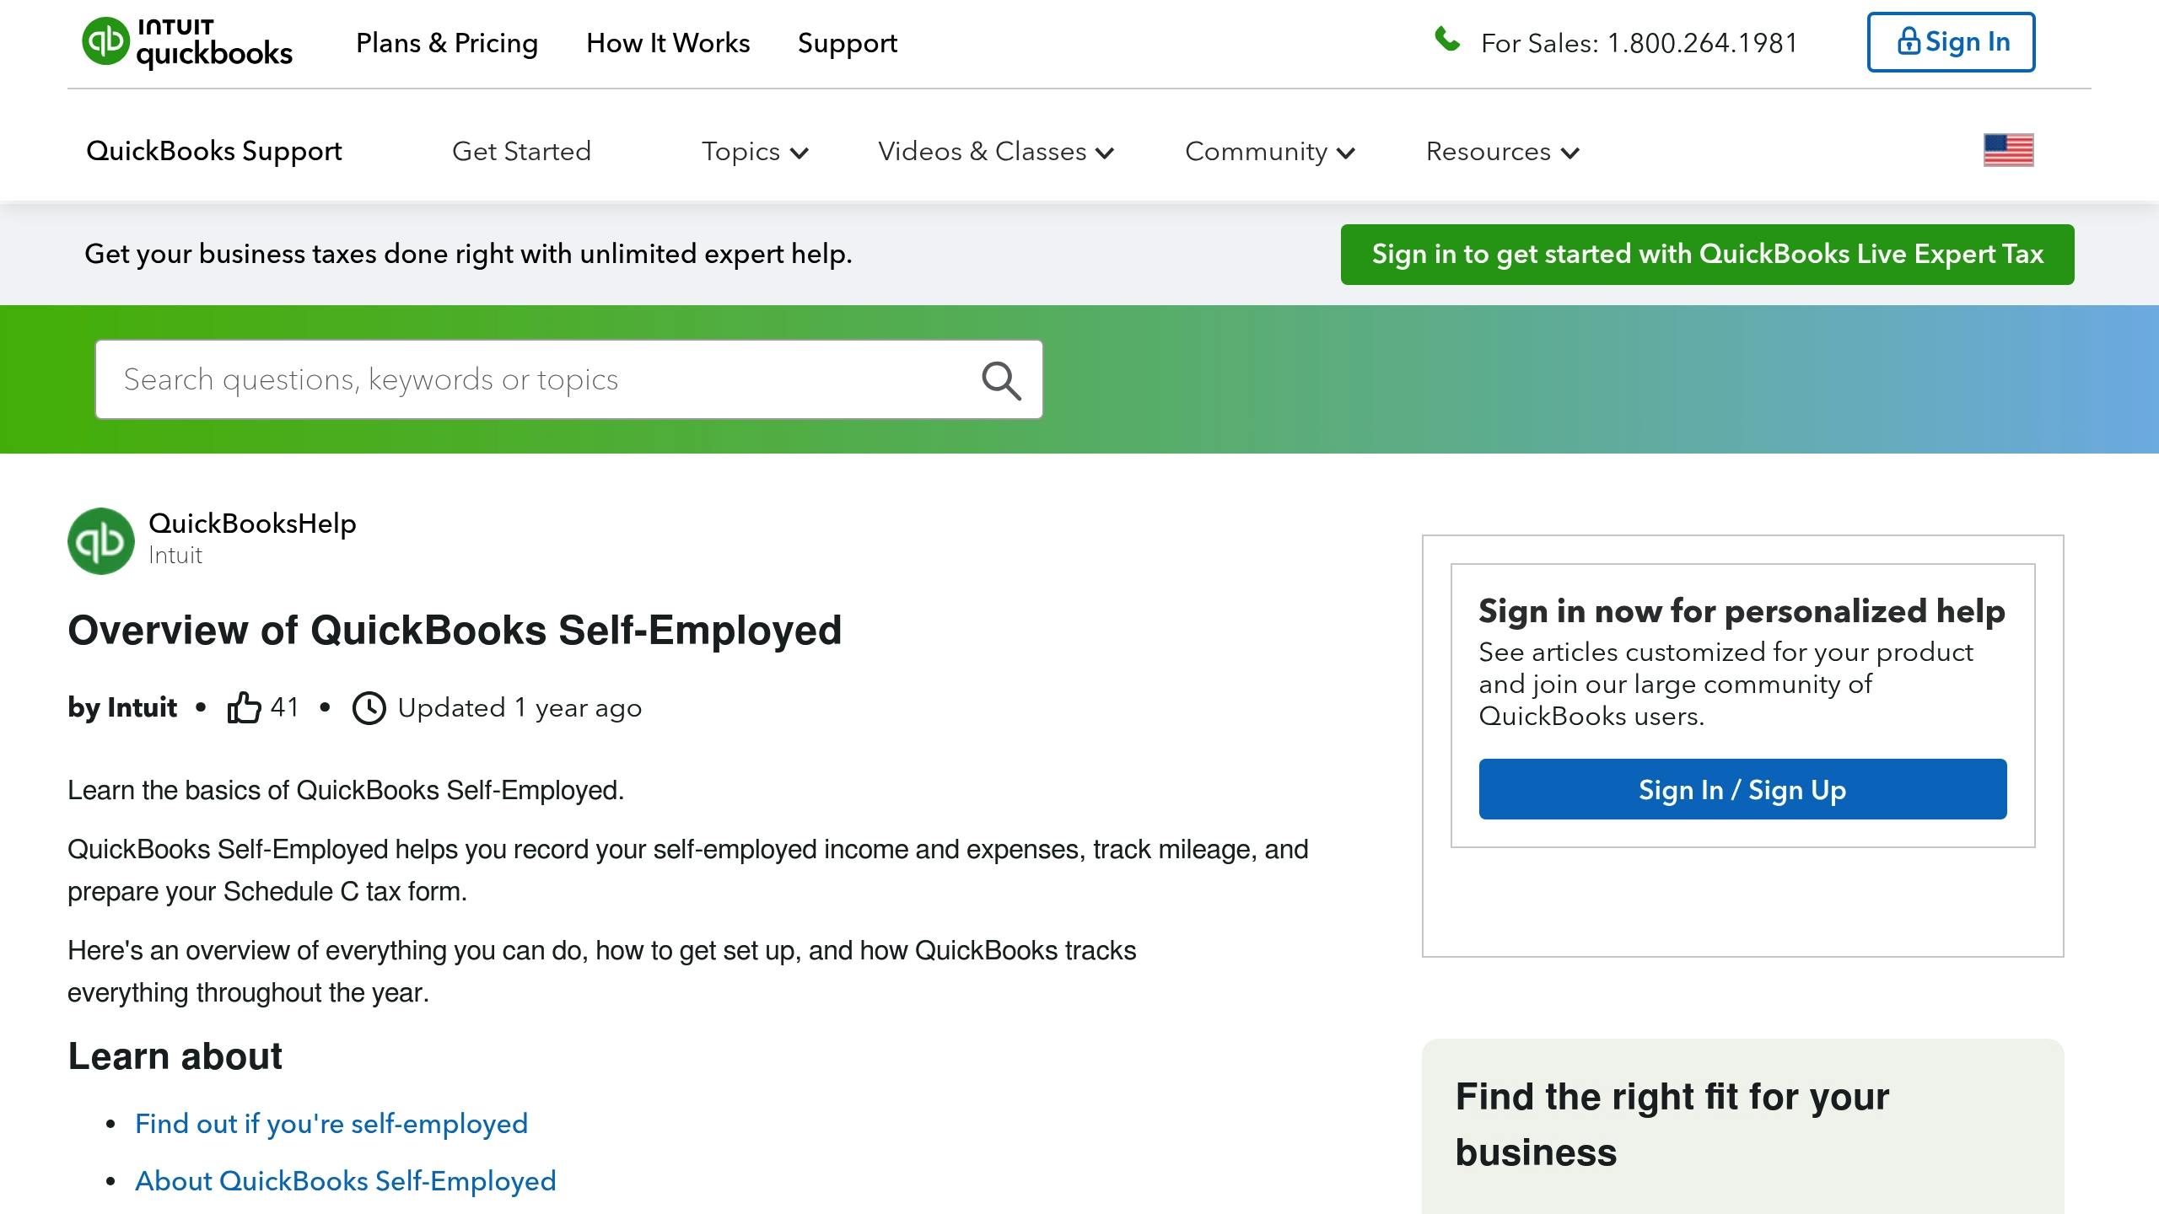
Task: Click the blue Sign In / Sign Up button
Action: [x=1742, y=790]
